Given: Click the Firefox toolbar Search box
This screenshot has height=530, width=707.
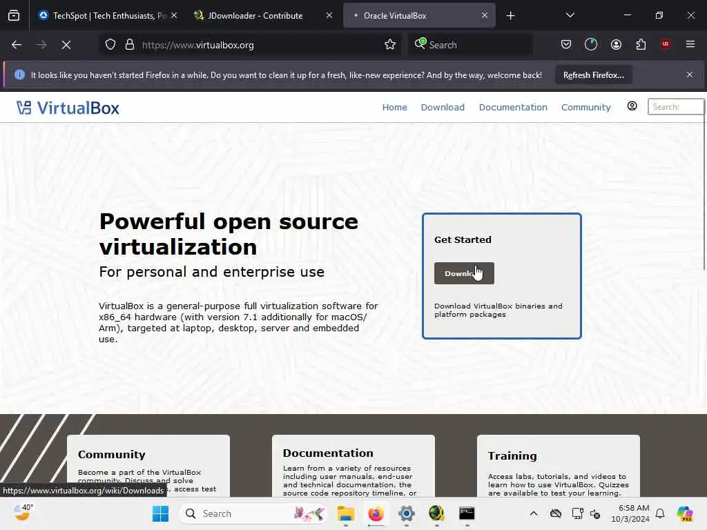Looking at the screenshot, I should pyautogui.click(x=469, y=45).
